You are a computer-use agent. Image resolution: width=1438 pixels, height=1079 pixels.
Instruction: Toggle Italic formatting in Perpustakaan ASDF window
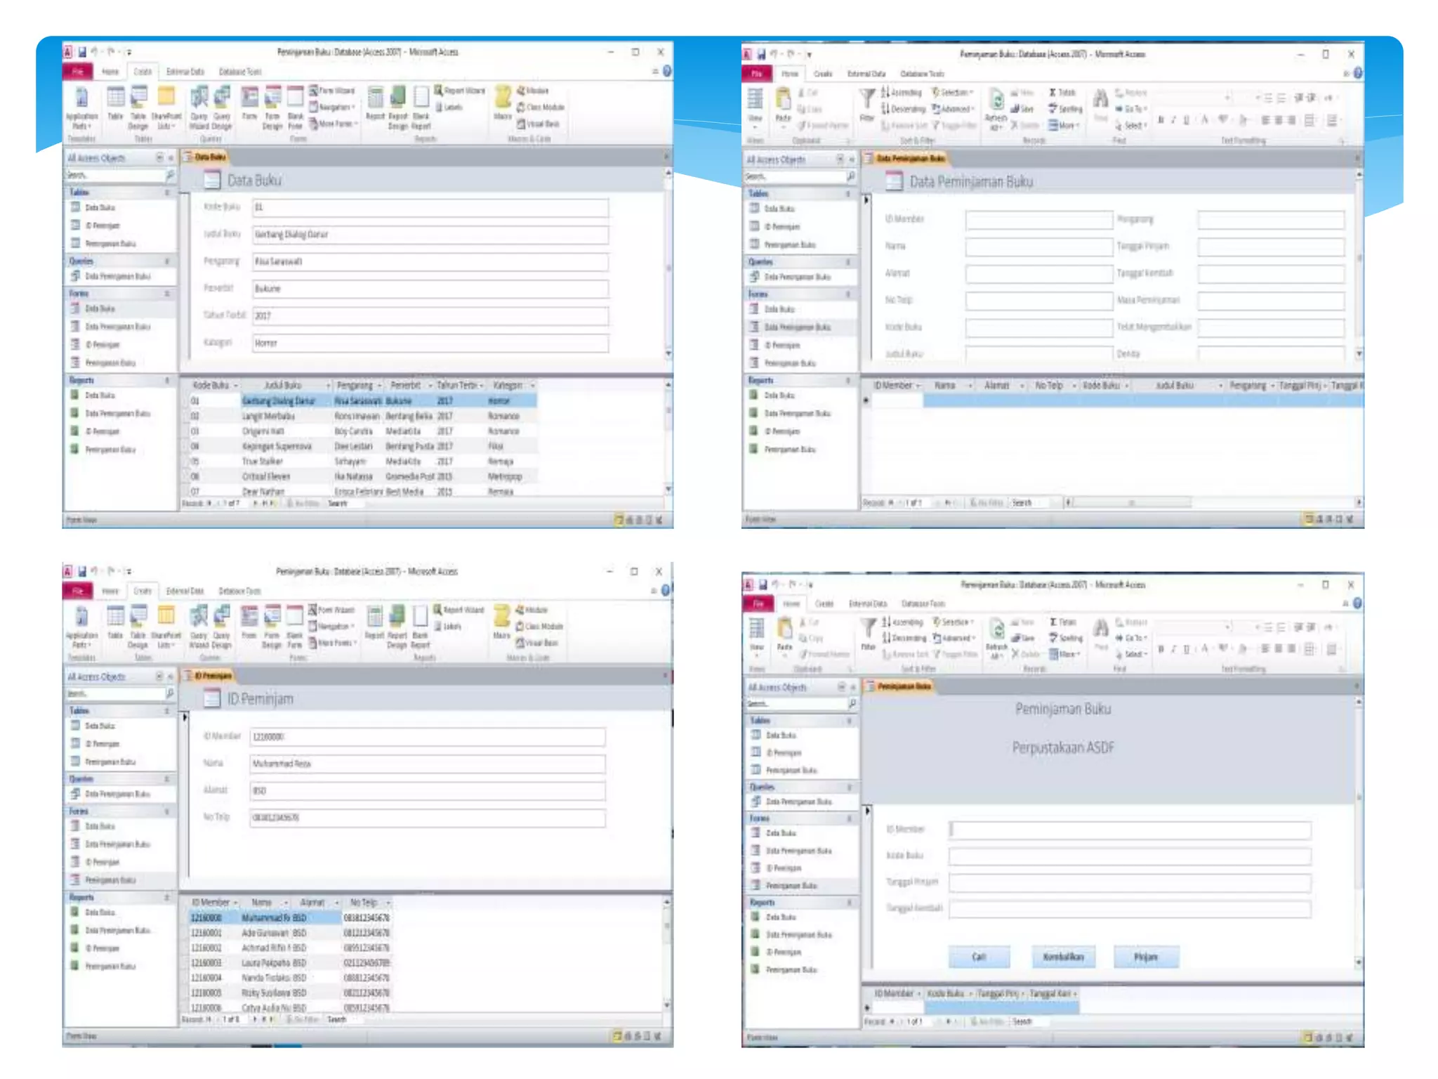tap(1173, 649)
